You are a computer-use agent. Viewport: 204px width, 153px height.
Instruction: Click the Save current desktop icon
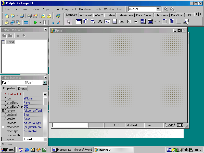pyautogui.click(x=166, y=9)
